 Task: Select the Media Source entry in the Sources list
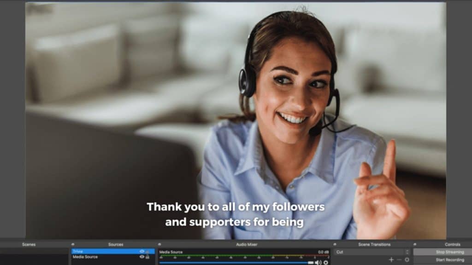pyautogui.click(x=92, y=257)
